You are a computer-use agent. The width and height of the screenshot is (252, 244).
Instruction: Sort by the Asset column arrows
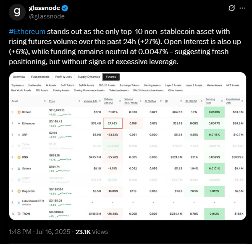(45, 101)
